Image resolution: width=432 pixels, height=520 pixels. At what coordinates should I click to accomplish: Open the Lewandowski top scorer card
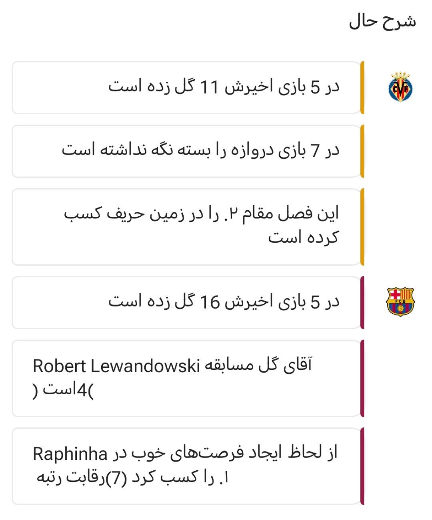click(187, 378)
